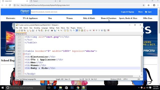Image resolution: width=160 pixels, height=90 pixels.
Task: Toggle the Indent Guide toolbar button
Action: tap(76, 30)
